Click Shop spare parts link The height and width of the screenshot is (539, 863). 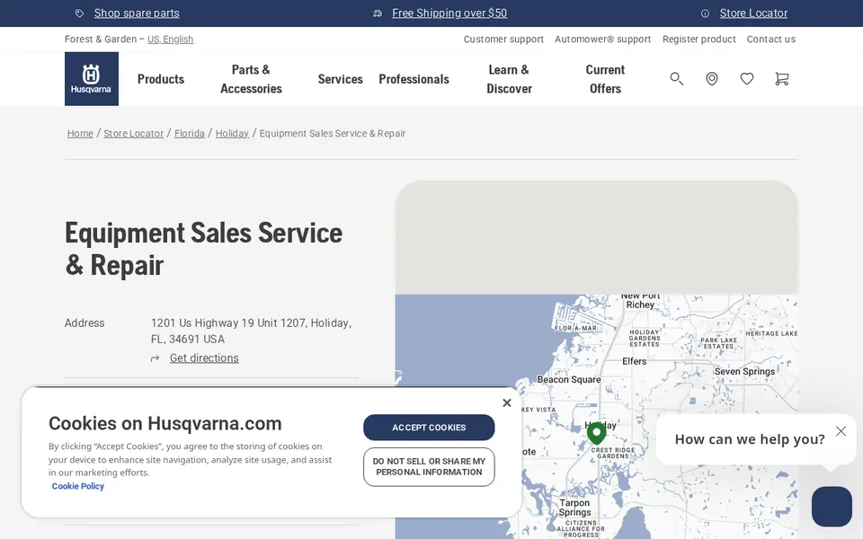coord(137,13)
